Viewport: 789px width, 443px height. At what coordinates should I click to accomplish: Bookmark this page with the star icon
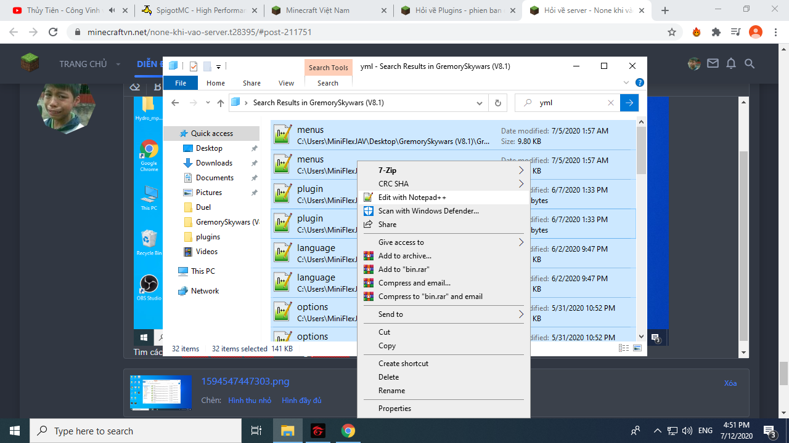(672, 32)
